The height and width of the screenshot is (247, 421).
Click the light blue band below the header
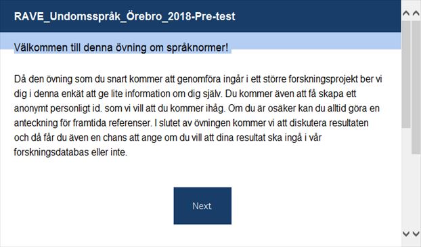314,41
